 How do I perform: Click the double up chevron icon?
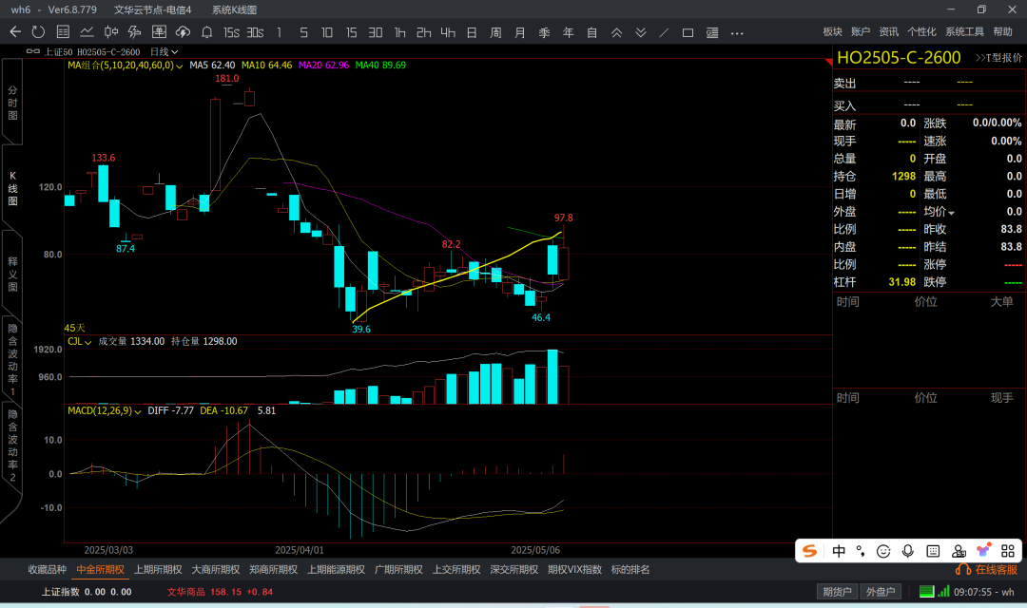(x=616, y=32)
